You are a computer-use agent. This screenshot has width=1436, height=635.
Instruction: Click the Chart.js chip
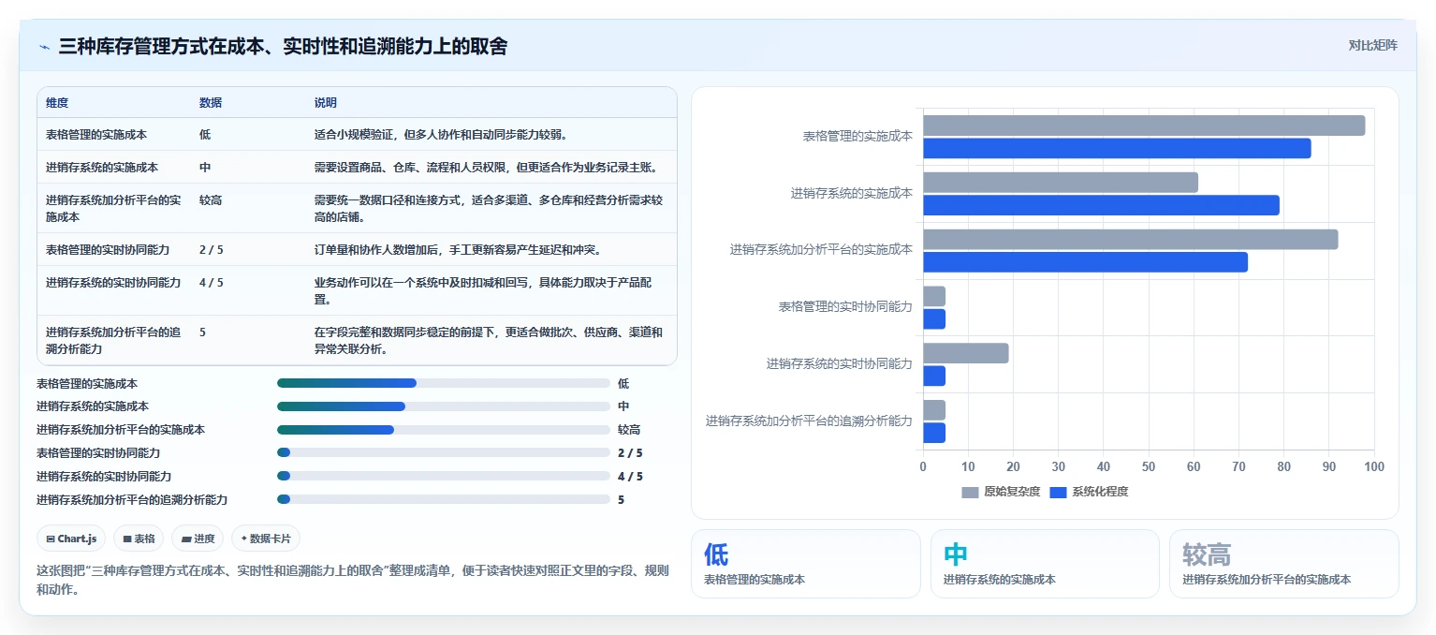[71, 539]
